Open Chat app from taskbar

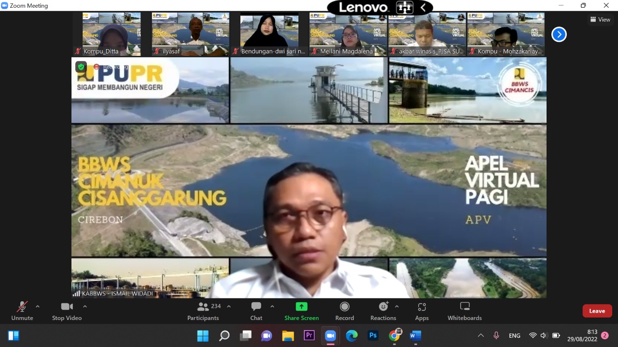point(267,335)
